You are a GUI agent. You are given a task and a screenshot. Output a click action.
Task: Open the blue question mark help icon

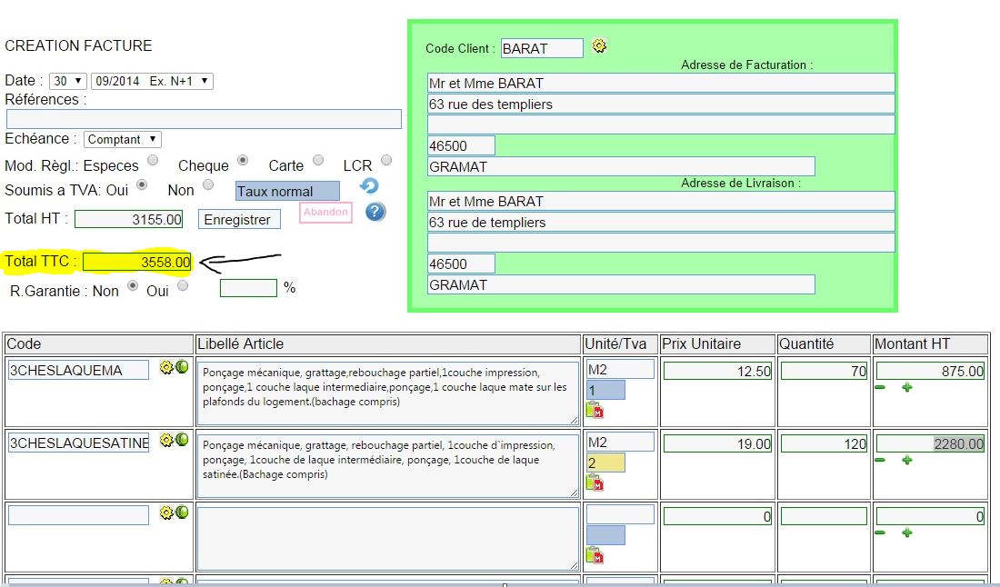tap(375, 212)
